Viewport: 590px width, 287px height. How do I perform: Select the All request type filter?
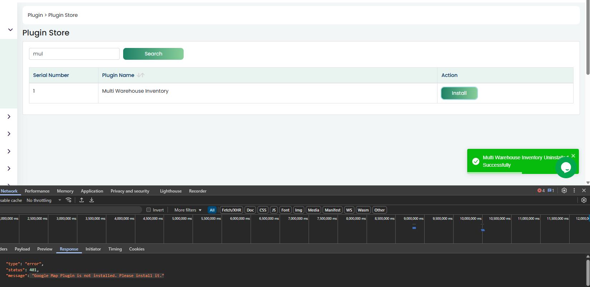click(x=212, y=210)
